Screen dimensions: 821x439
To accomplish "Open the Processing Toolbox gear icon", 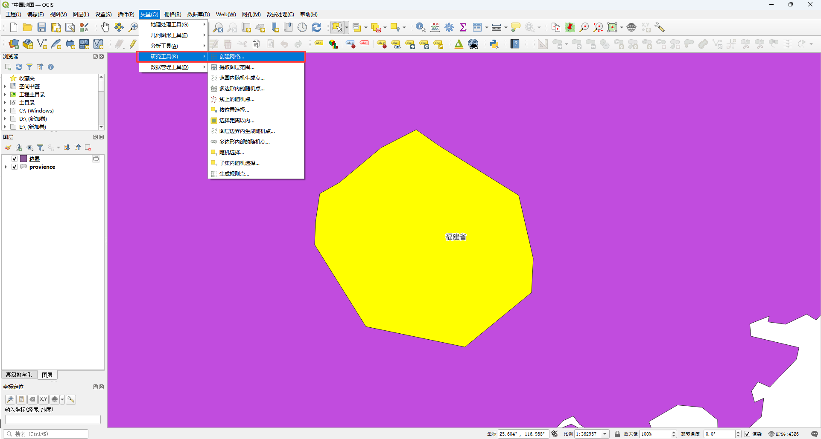I will (x=449, y=28).
